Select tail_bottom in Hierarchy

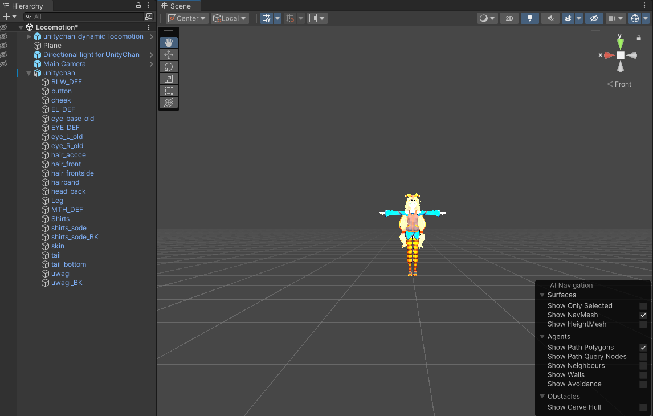pos(69,264)
